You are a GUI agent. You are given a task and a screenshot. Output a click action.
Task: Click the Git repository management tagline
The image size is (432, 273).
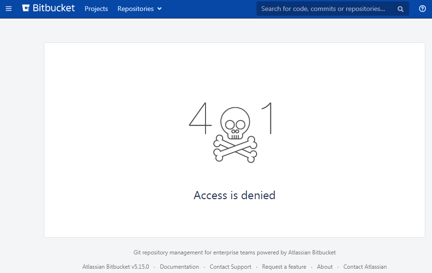point(235,253)
